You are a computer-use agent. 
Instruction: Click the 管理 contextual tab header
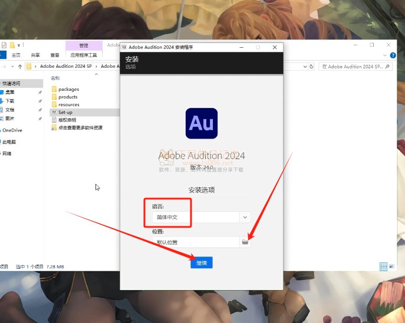click(84, 46)
